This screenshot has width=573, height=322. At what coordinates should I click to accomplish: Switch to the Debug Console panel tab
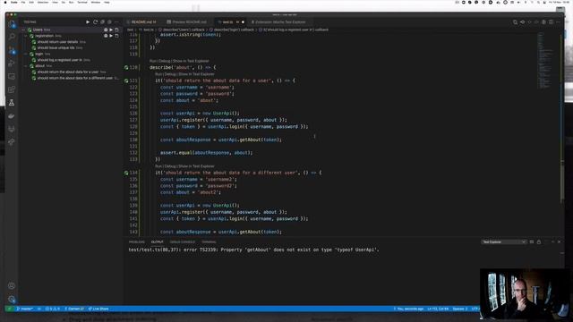click(x=183, y=242)
